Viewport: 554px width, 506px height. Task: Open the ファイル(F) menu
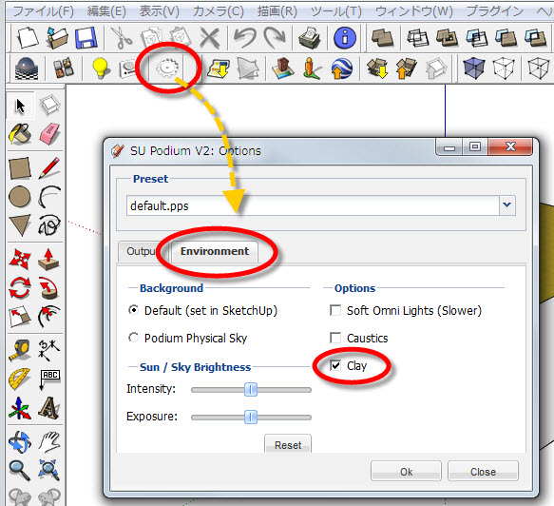tap(43, 11)
